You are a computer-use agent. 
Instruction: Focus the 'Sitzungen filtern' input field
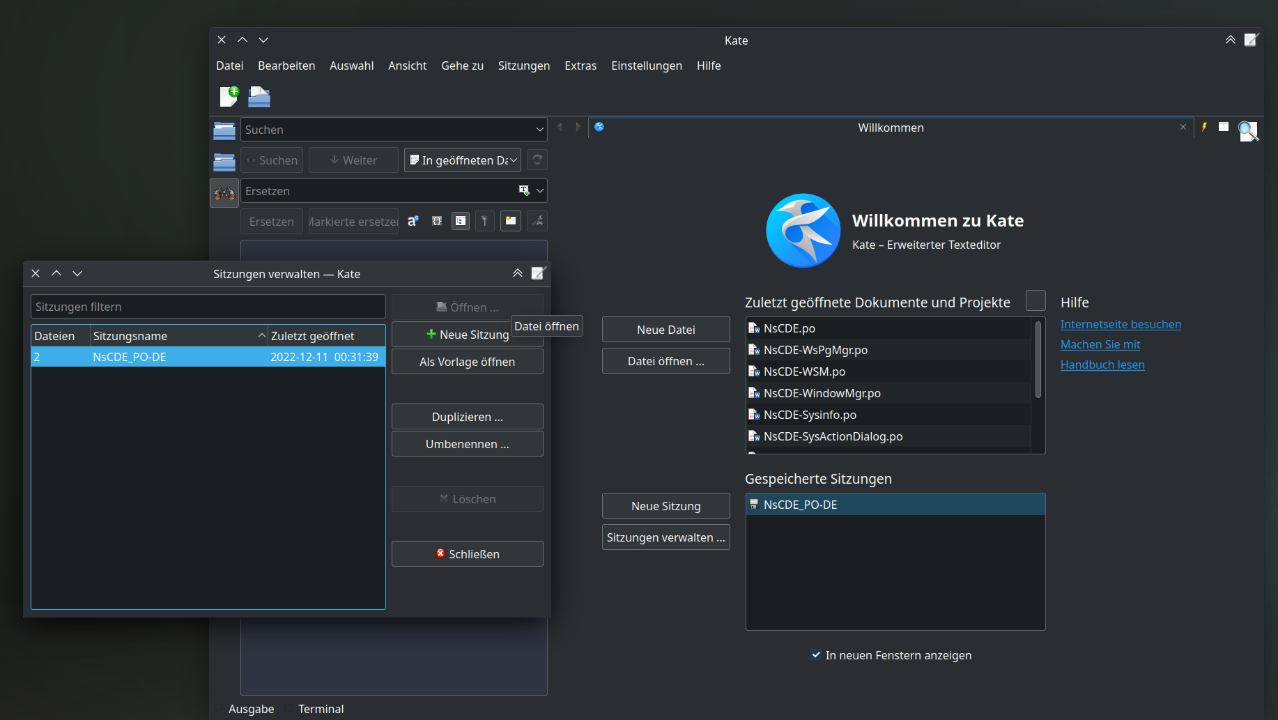(208, 307)
